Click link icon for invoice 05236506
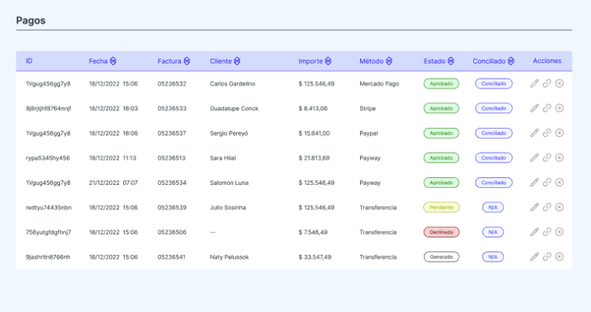This screenshot has width=591, height=312. click(547, 232)
